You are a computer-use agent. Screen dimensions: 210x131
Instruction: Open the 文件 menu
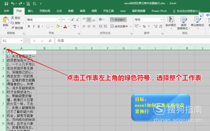pos(6,11)
